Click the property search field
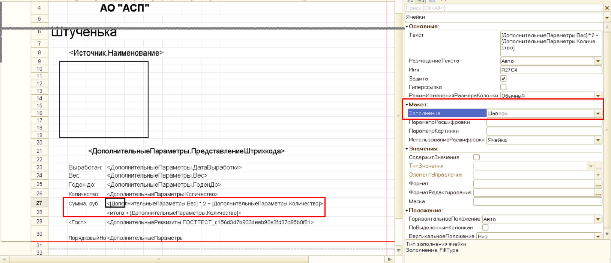 click(504, 8)
